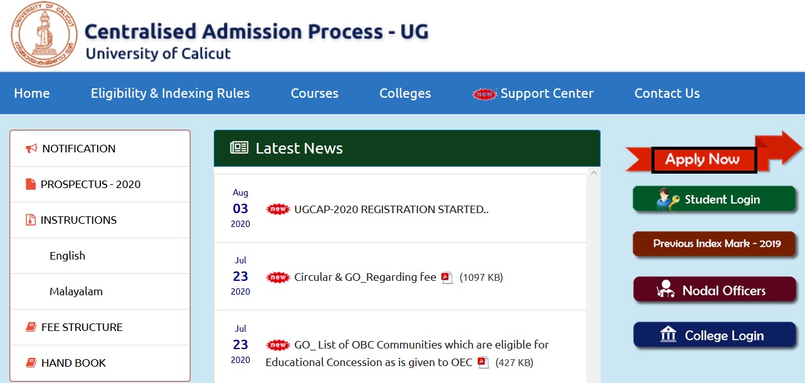Open the Support Center page
Screen dimensions: 805x383
546,93
